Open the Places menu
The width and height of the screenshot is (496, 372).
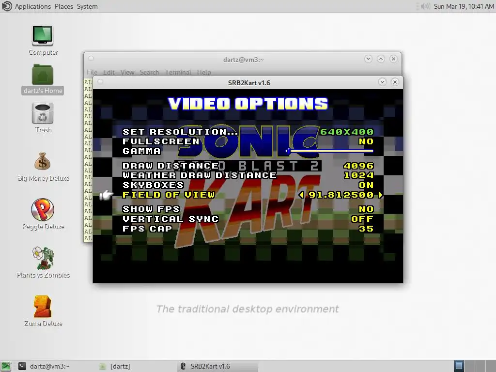point(63,6)
